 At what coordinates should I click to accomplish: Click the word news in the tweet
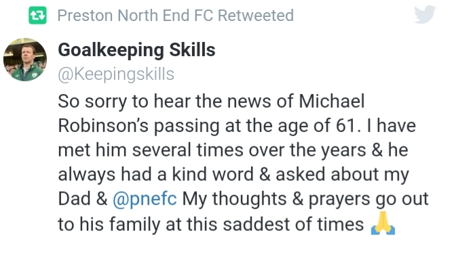249,102
